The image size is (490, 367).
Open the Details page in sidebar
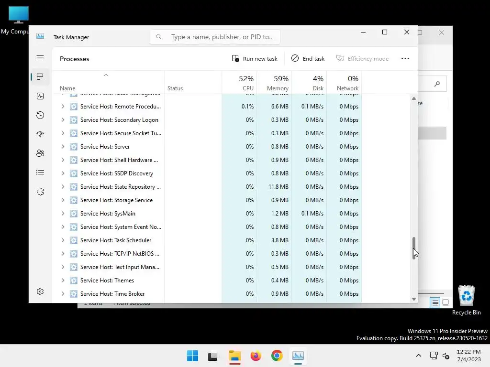click(x=40, y=172)
